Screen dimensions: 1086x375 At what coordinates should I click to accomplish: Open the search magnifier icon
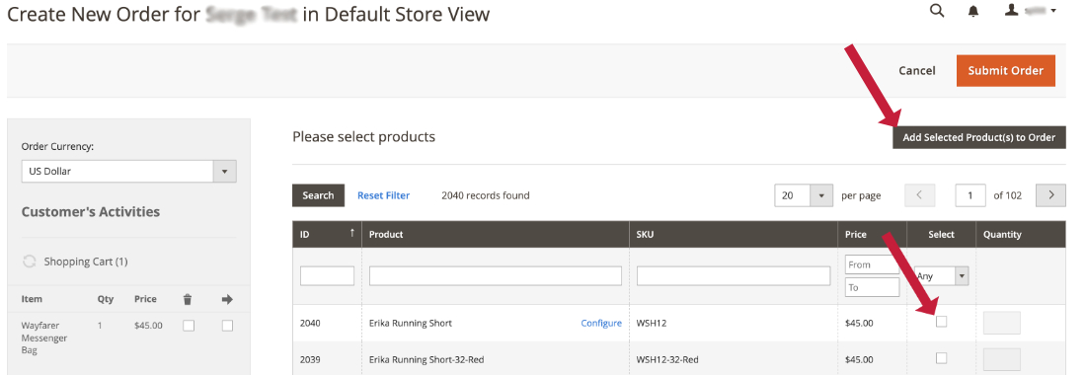[x=936, y=11]
